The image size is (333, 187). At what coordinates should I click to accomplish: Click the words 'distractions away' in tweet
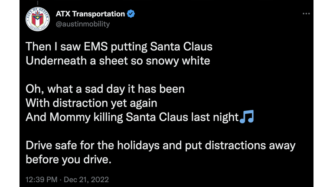[x=250, y=145]
